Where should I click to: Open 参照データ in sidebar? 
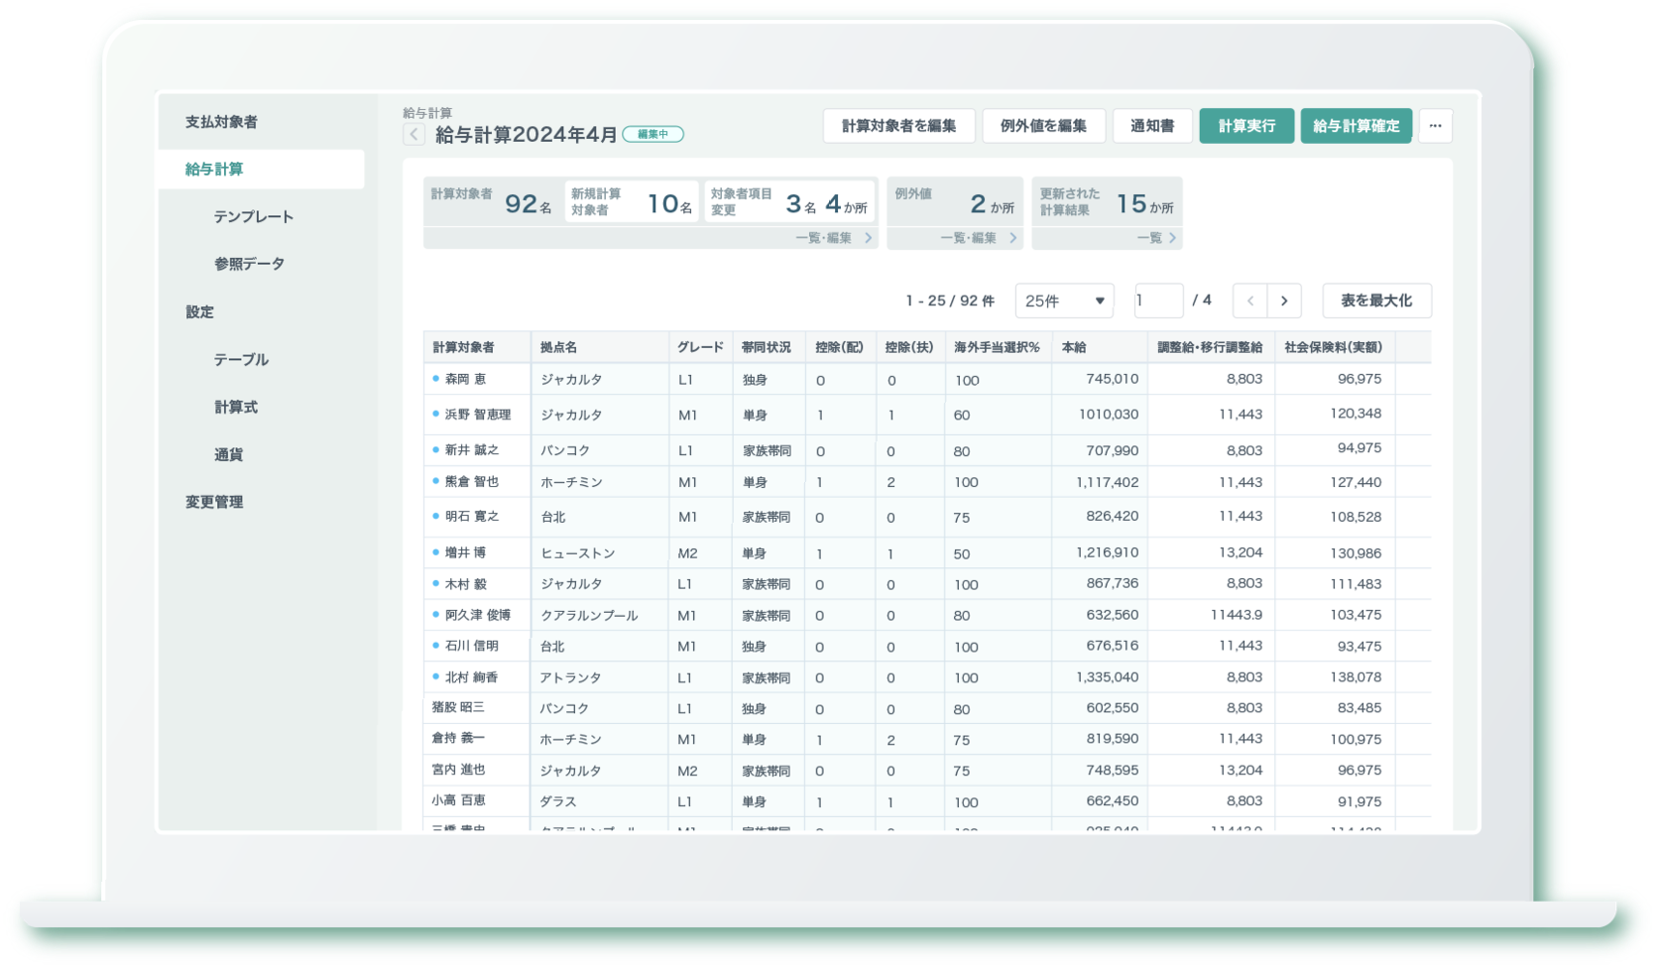coord(249,264)
